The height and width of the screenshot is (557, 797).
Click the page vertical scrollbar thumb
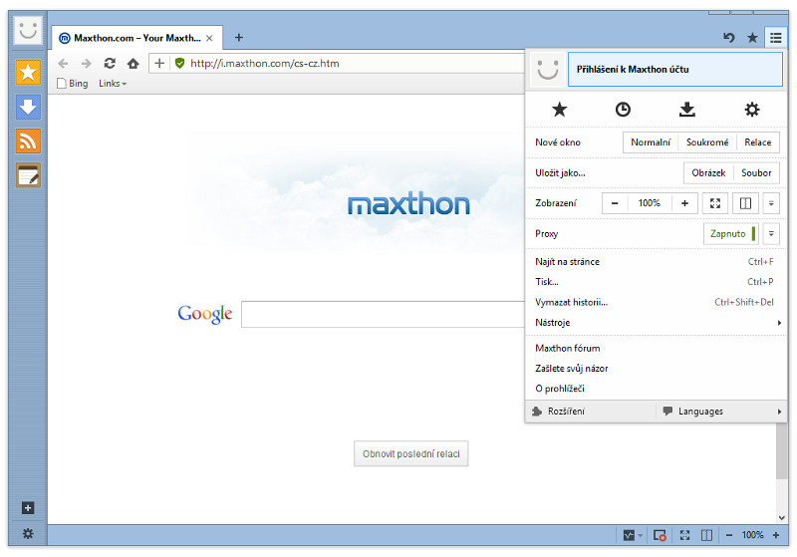coord(782,449)
